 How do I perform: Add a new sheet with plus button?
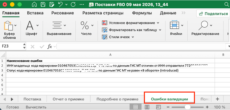coord(218,99)
